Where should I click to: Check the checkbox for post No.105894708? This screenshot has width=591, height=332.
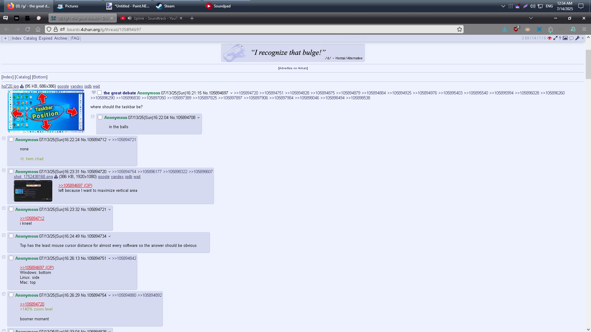pyautogui.click(x=100, y=117)
